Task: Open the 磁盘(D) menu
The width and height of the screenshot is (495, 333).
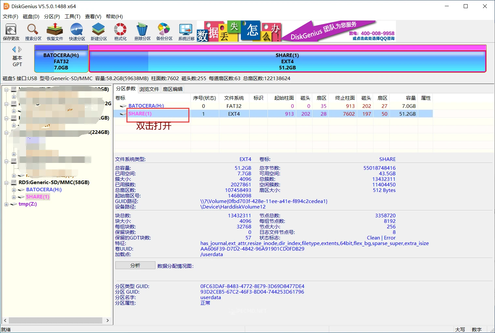Action: pos(31,17)
